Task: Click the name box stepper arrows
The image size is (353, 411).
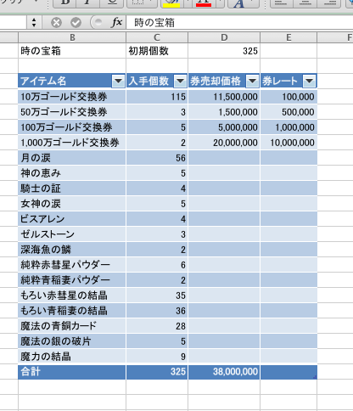Action: point(34,22)
